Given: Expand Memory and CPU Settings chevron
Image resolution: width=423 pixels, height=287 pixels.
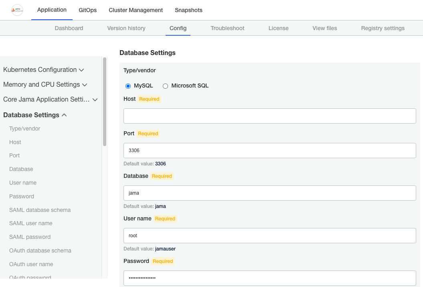Looking at the screenshot, I should point(85,85).
